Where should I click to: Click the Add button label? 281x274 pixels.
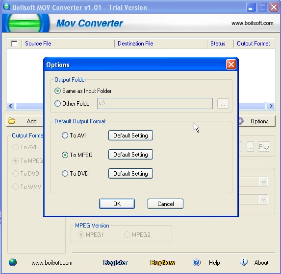pos(32,121)
